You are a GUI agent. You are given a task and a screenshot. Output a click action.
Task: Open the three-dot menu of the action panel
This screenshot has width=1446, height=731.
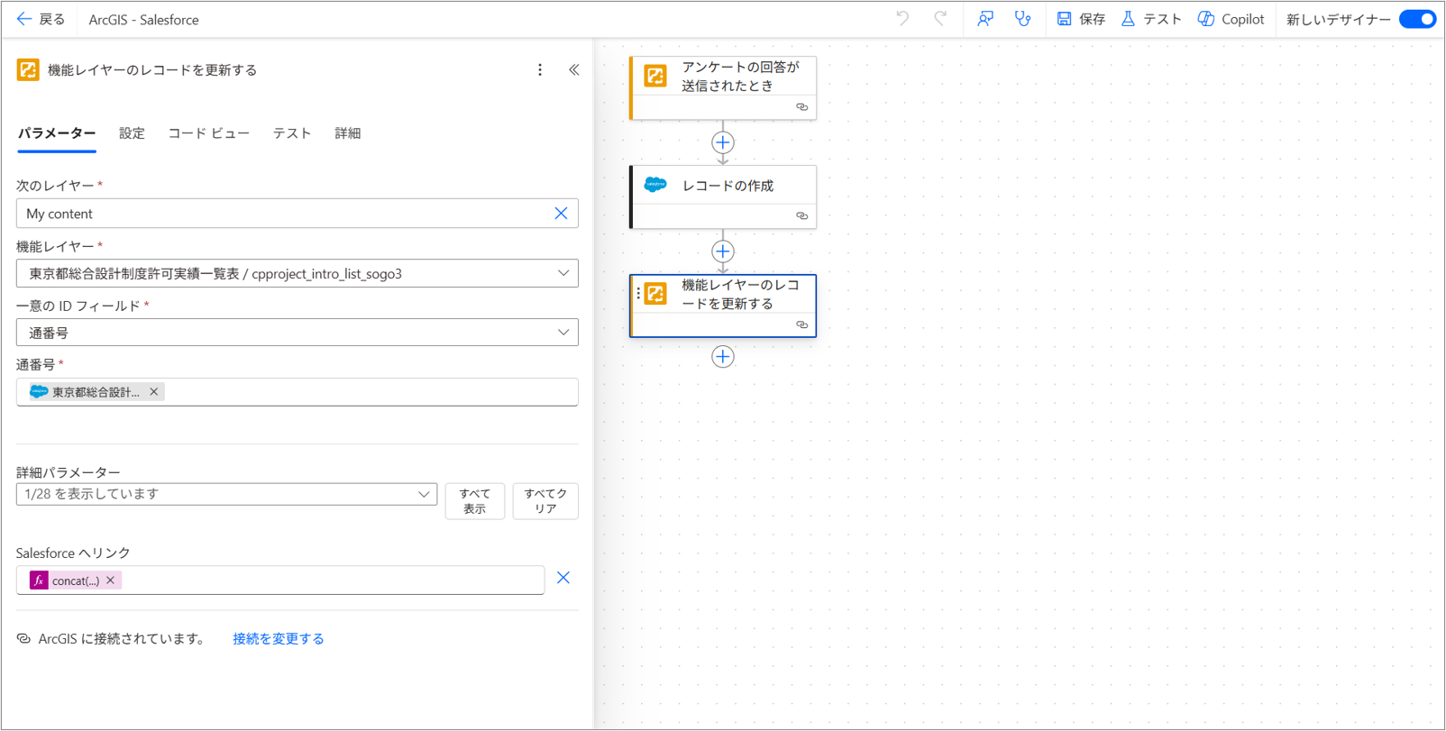coord(540,70)
